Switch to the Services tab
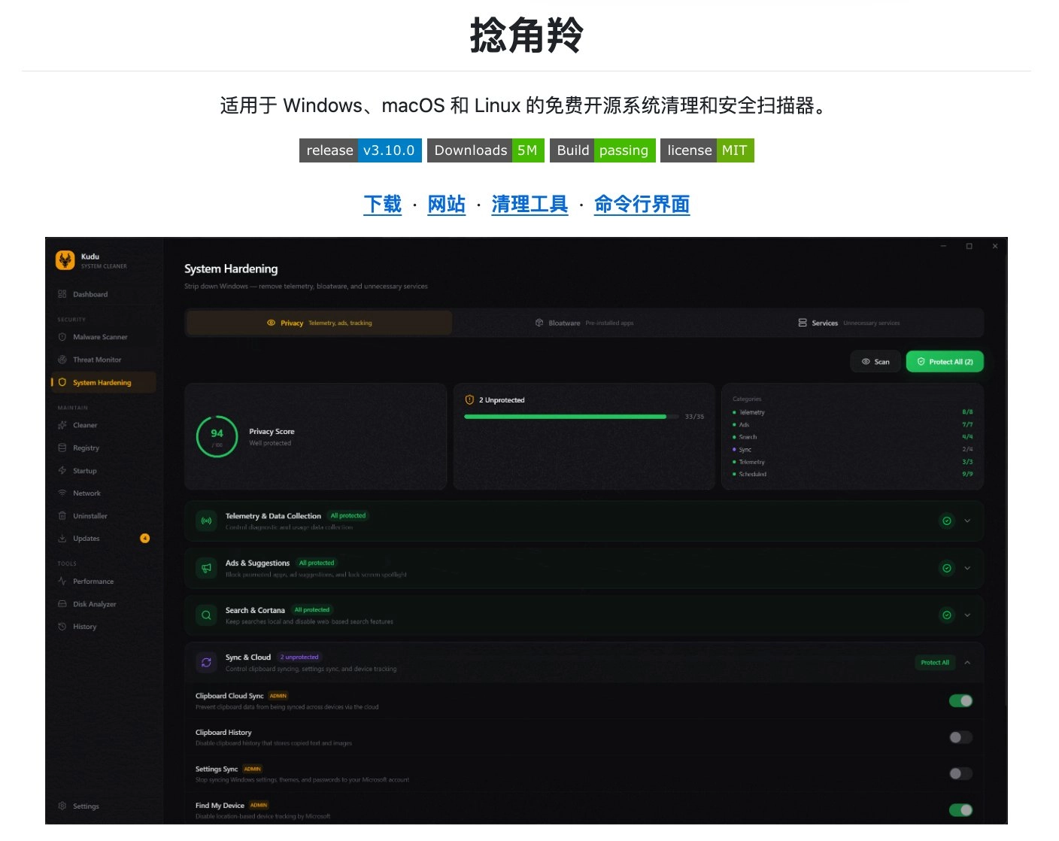 click(849, 323)
